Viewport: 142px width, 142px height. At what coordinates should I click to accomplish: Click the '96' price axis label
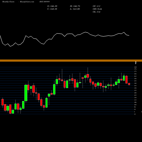(135, 107)
